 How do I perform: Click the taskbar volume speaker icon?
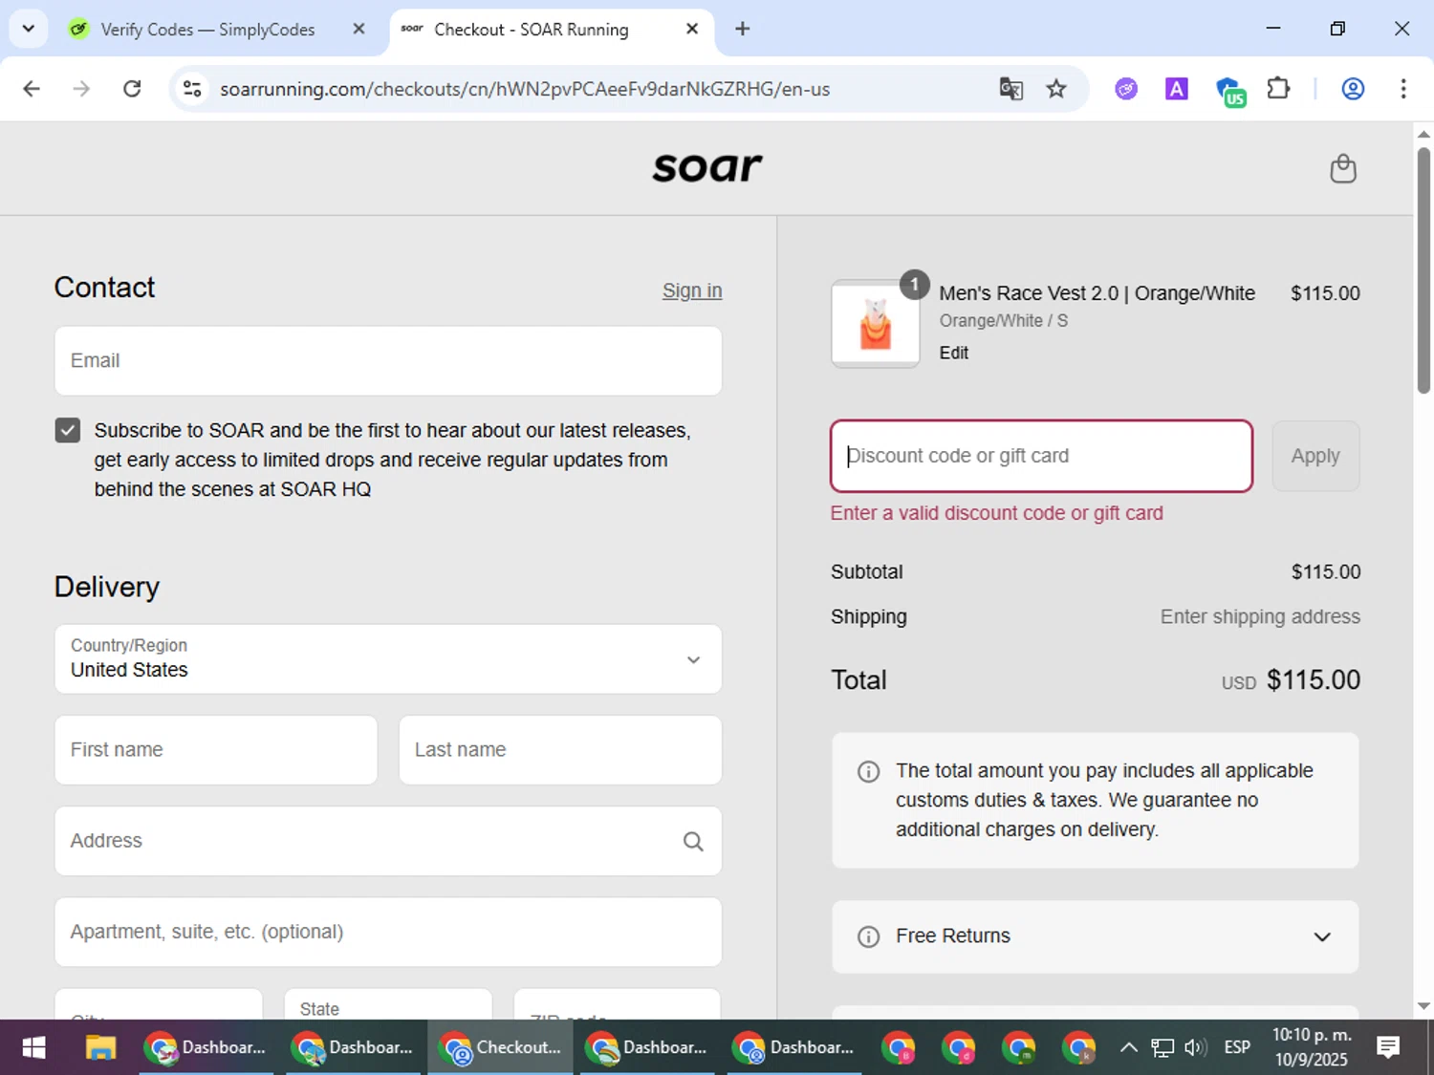point(1195,1047)
